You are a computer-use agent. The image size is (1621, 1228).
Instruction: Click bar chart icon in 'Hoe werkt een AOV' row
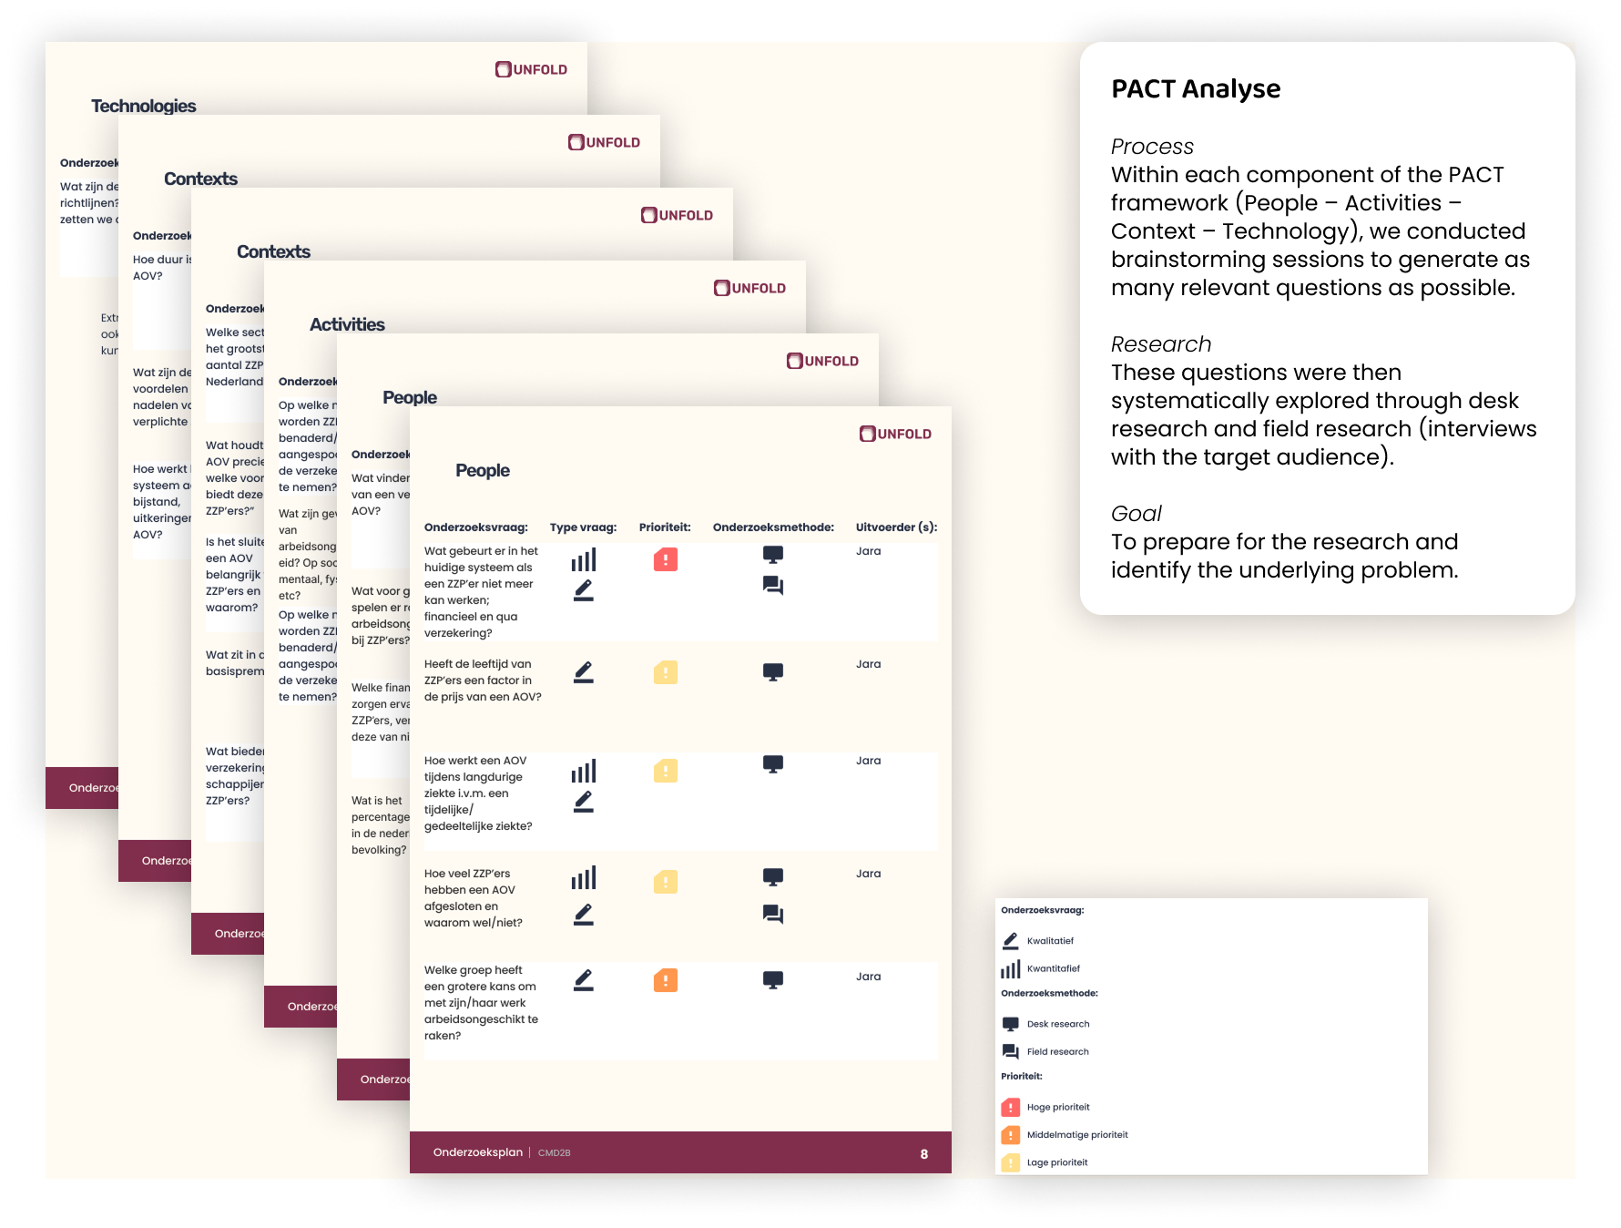[x=584, y=771]
